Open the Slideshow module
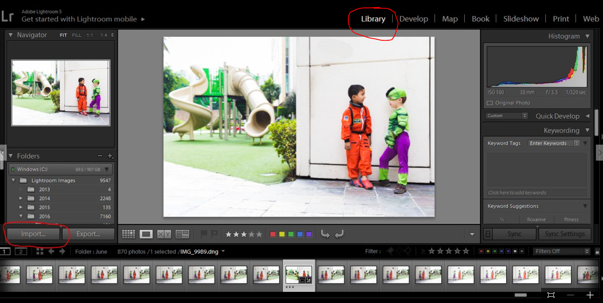 click(521, 19)
